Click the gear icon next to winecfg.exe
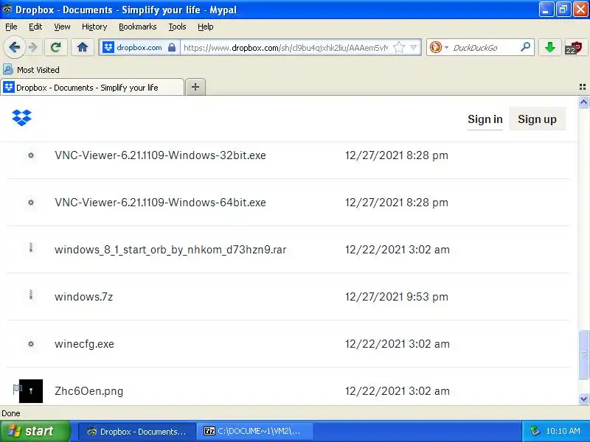The height and width of the screenshot is (442, 590). (x=31, y=343)
